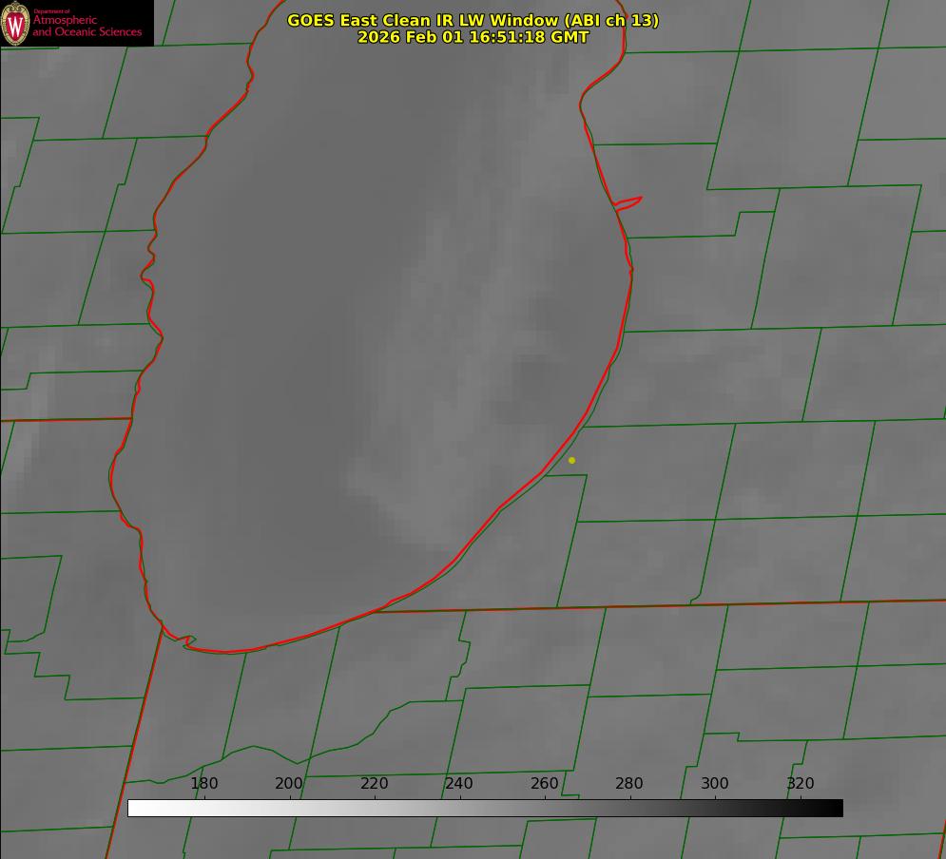Click the colorbar label '300'
This screenshot has width=946, height=859.
click(715, 783)
